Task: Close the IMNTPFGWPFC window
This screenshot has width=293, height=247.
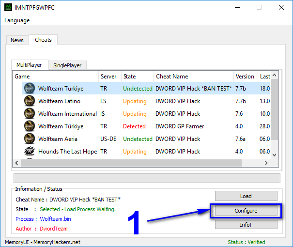Action: pyautogui.click(x=281, y=7)
